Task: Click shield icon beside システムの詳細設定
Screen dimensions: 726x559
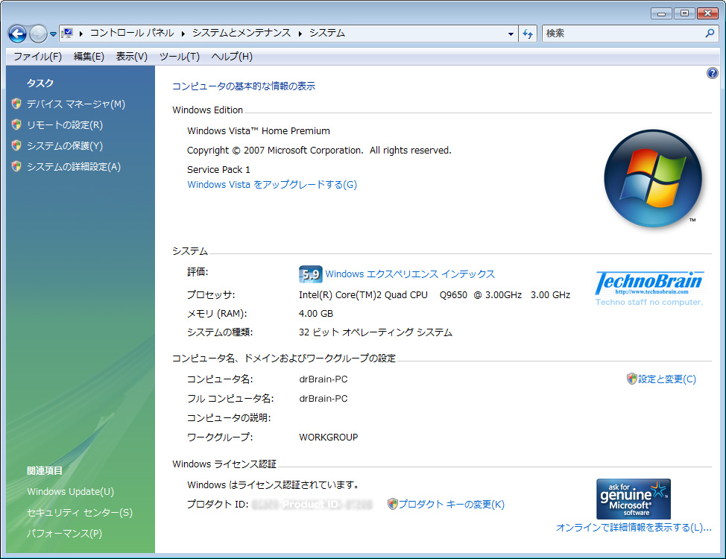Action: (x=16, y=166)
